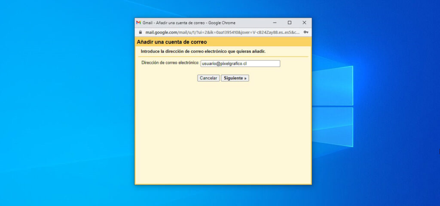Click the window title text "Gmail - Añadir una cuenta"
Image resolution: width=440 pixels, height=206 pixels.
[189, 23]
